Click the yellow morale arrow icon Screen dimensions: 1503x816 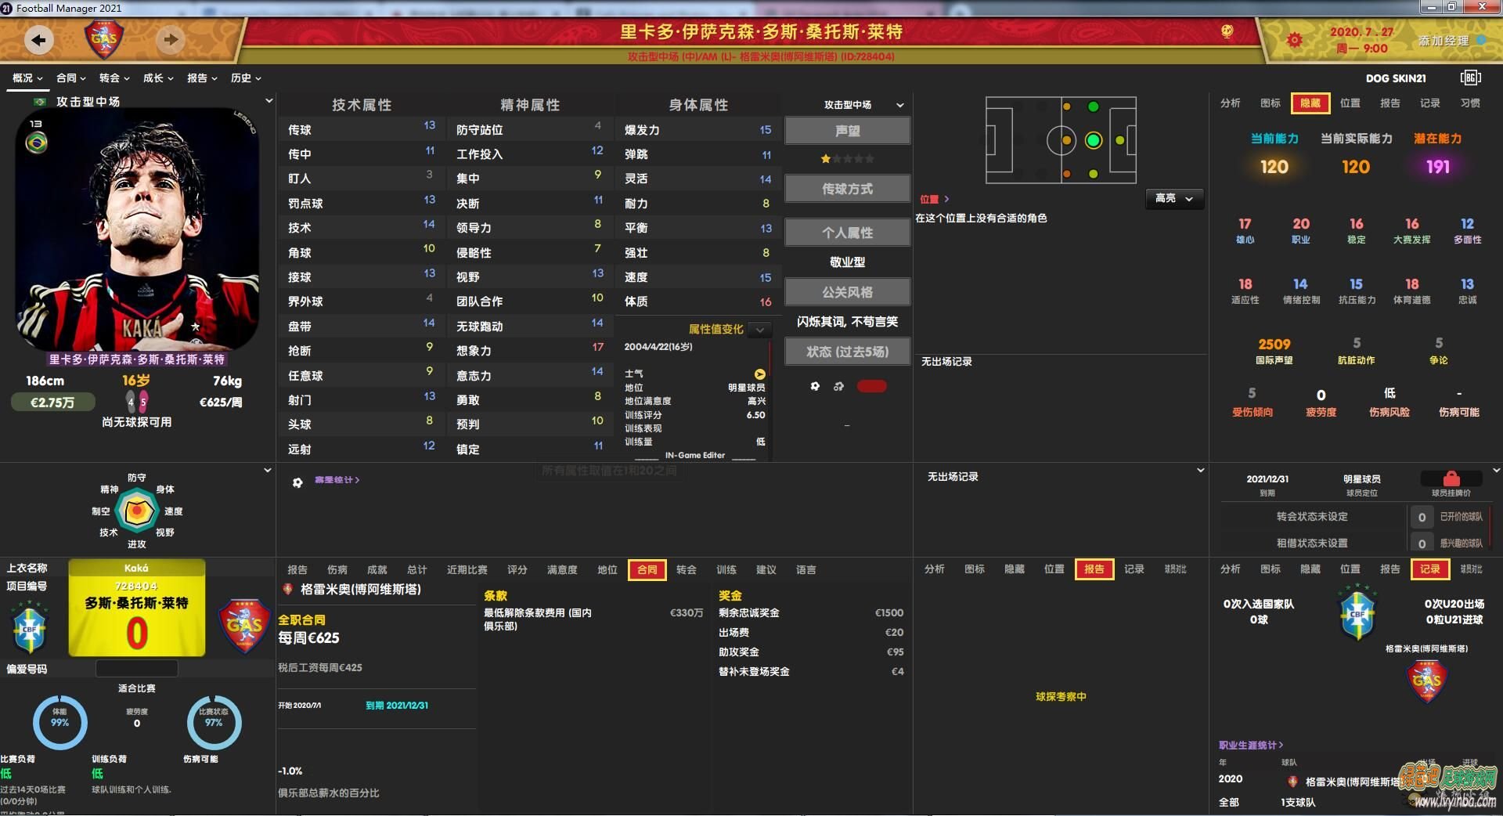(x=759, y=374)
